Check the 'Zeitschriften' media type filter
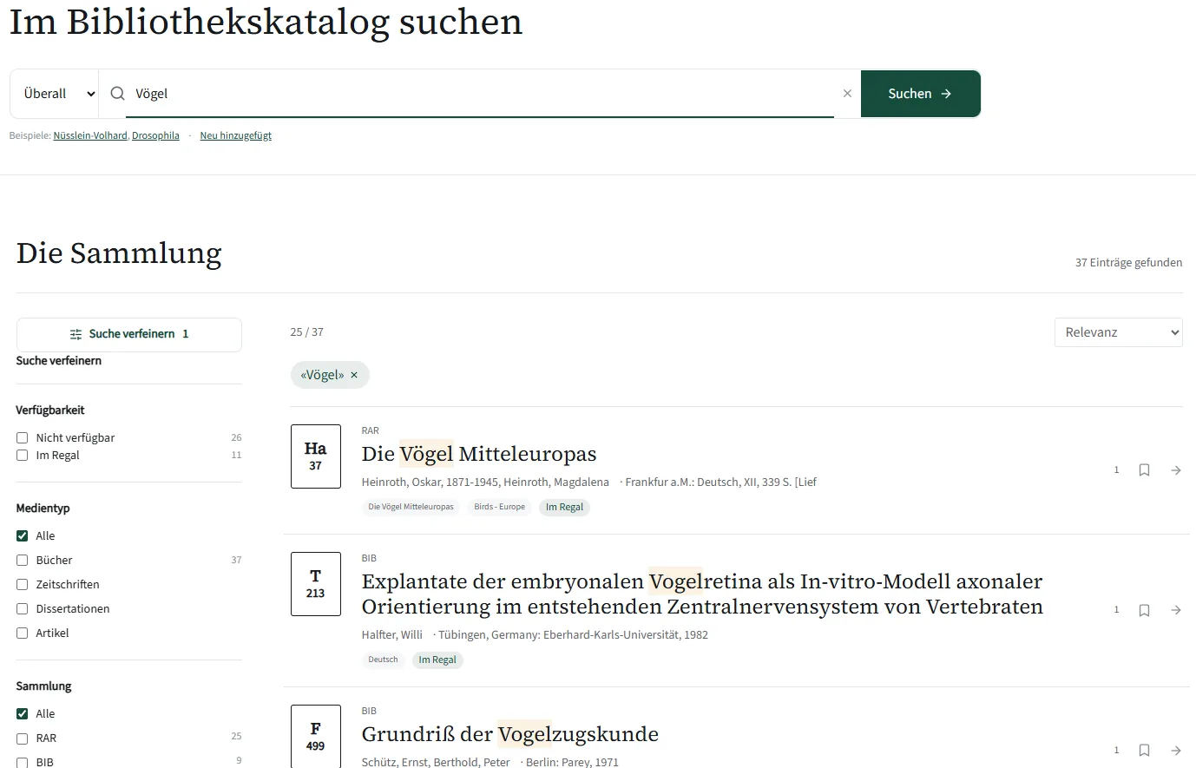This screenshot has width=1196, height=768. (x=23, y=585)
